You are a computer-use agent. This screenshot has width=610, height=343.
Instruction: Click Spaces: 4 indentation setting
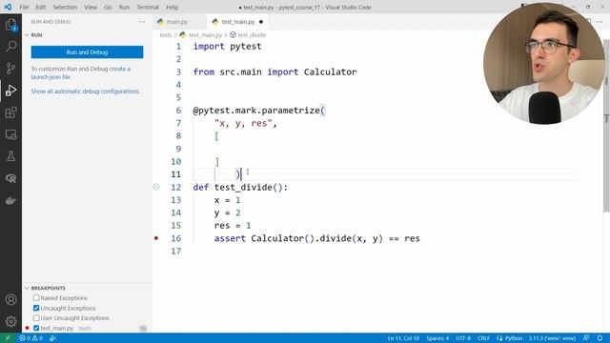(x=437, y=338)
